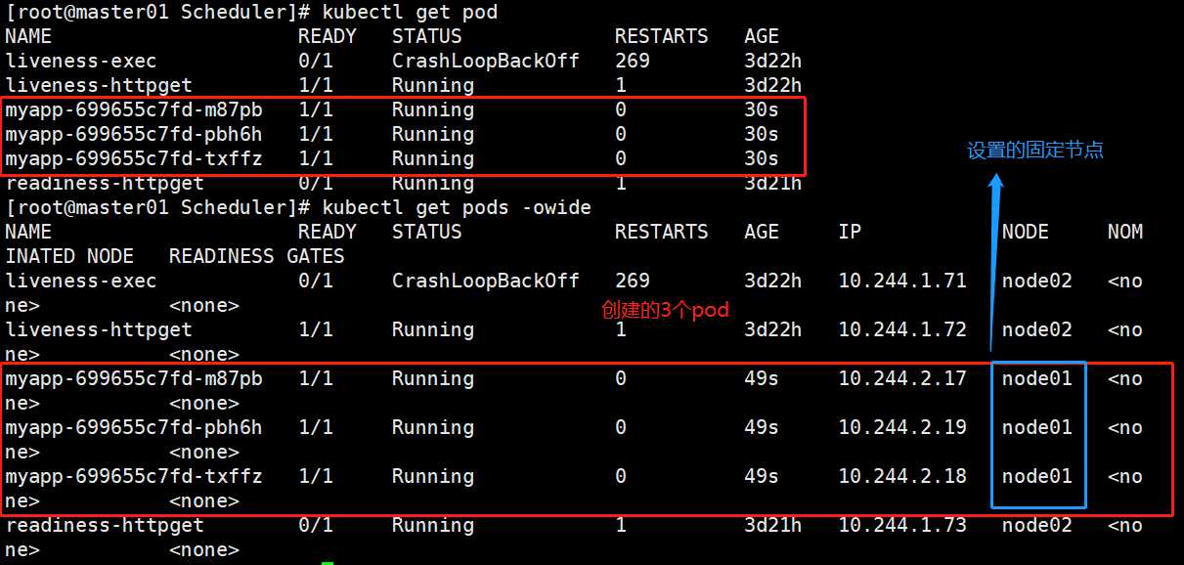
Task: Click the 'kubectl get pods -owide' command
Action: [x=457, y=207]
